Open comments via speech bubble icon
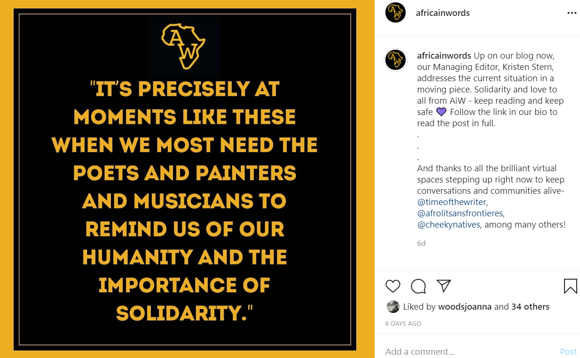This screenshot has height=358, width=580. tap(418, 286)
